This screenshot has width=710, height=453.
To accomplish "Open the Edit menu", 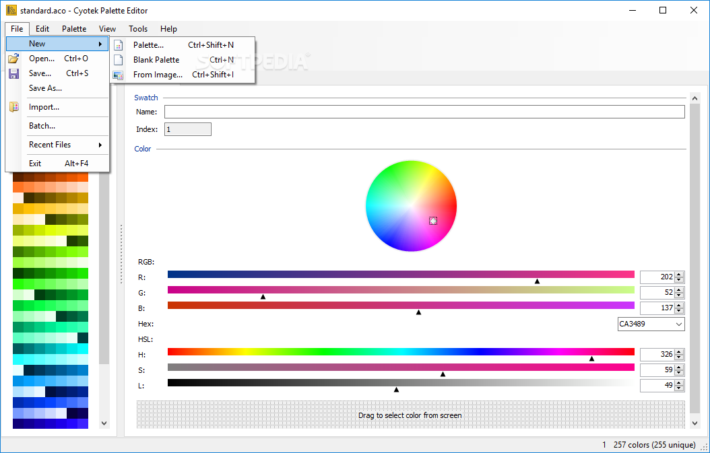I will [x=42, y=28].
